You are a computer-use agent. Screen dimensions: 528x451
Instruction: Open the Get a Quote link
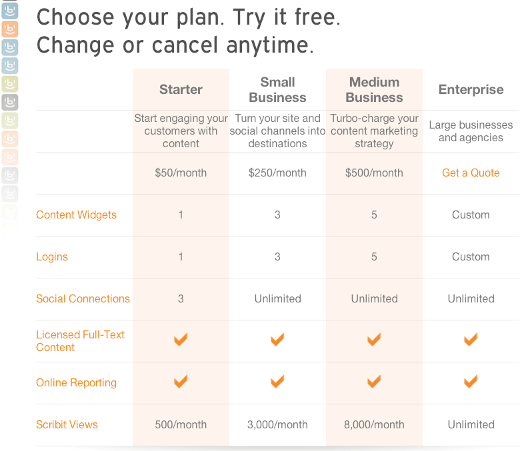(471, 173)
